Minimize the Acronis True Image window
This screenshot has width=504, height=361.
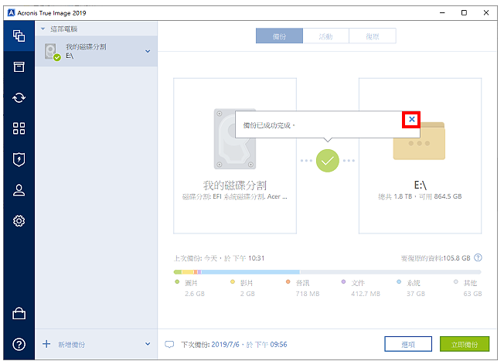(x=443, y=13)
